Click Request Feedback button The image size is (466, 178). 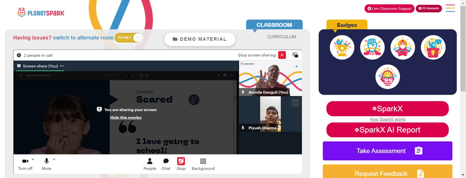388,171
